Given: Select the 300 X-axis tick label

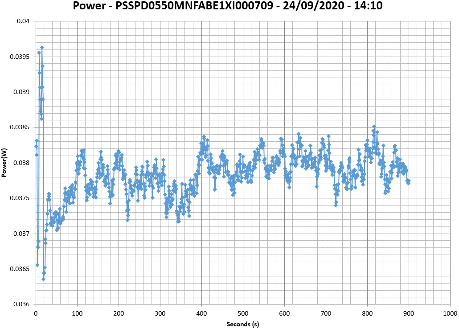Looking at the screenshot, I should [x=160, y=313].
